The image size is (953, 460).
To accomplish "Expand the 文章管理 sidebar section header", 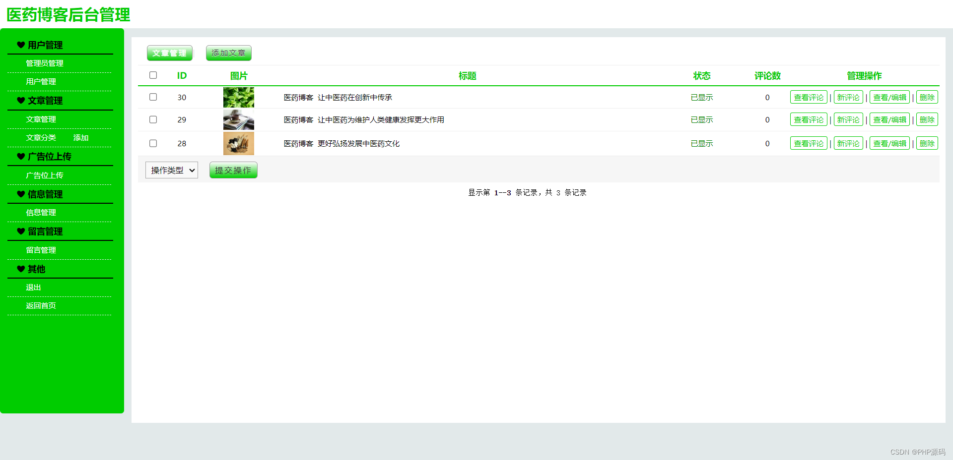I will tap(45, 101).
